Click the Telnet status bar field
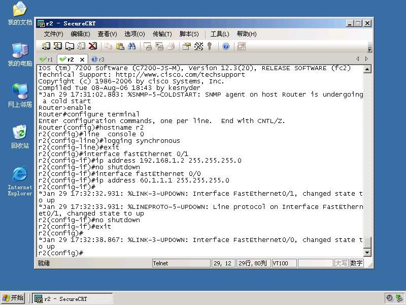This screenshot has width=406, height=305. tap(181, 263)
